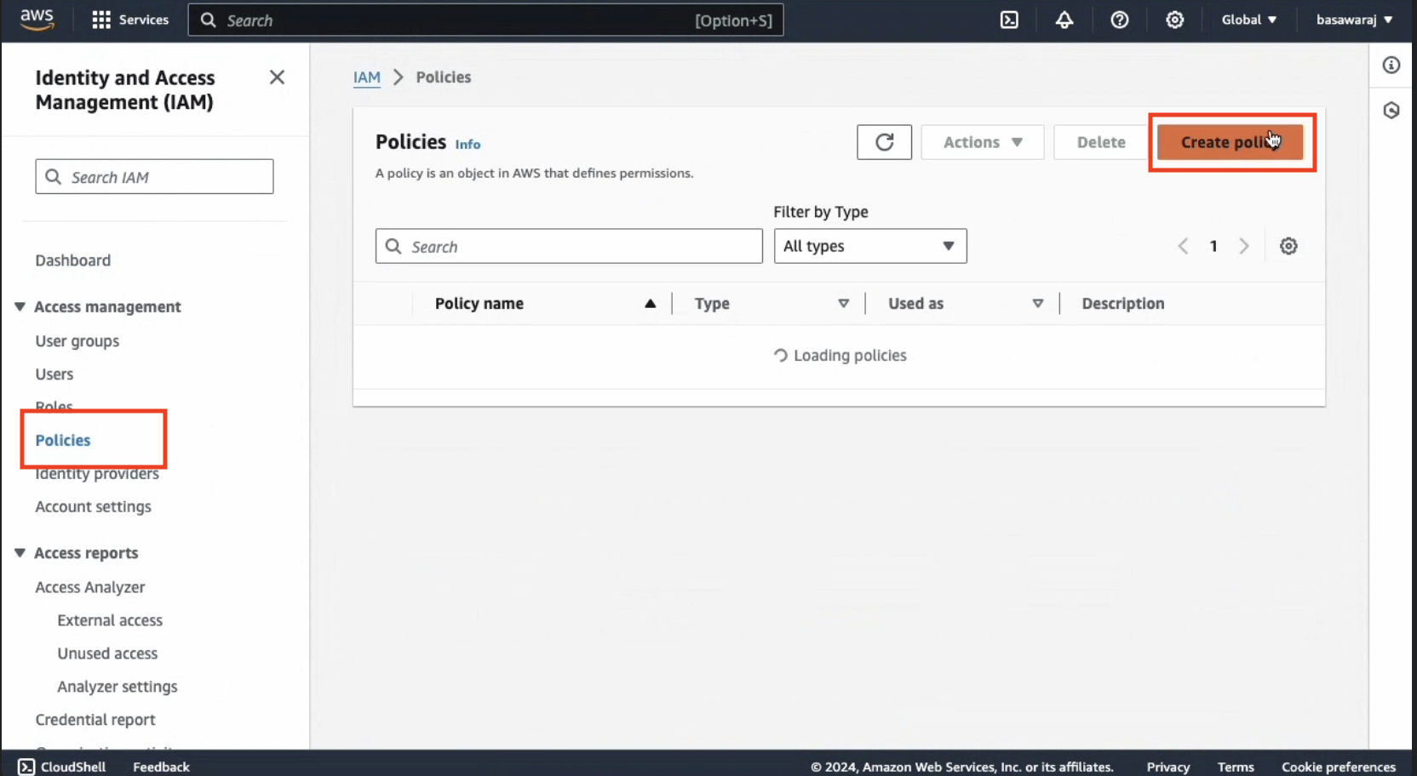Click the Delete button
Viewport: 1417px width, 776px height.
pyautogui.click(x=1101, y=142)
